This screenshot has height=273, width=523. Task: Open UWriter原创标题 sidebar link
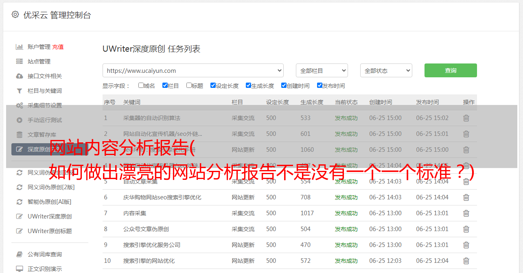click(50, 231)
